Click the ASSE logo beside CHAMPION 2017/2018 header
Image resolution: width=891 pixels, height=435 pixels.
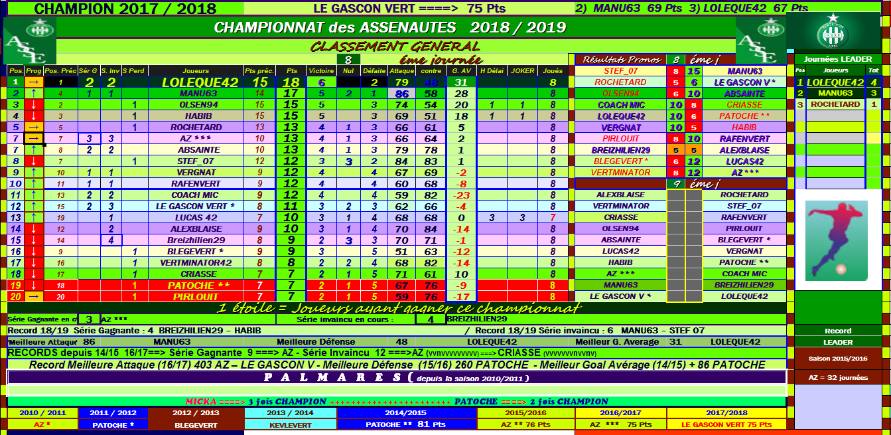coord(30,40)
